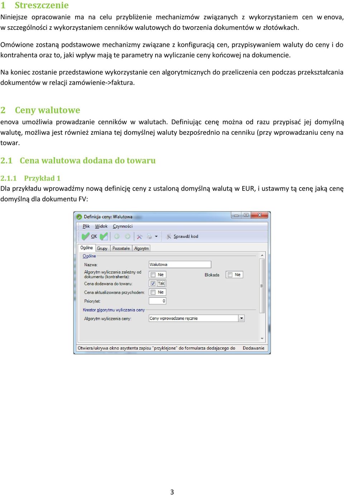Click heading Cena walutowa dodana do towaru
The image size is (344, 495).
[87, 161]
